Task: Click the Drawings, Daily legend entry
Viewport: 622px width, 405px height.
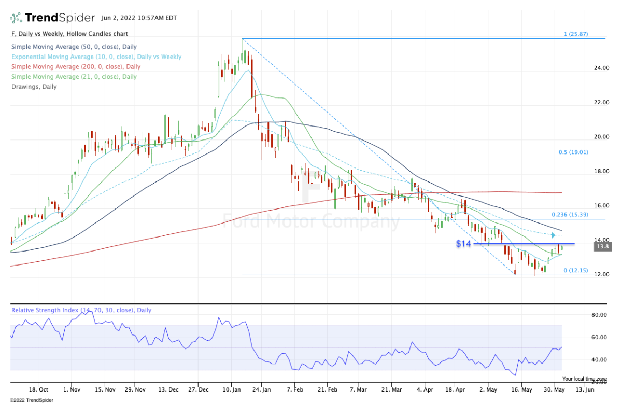Action: (x=34, y=87)
